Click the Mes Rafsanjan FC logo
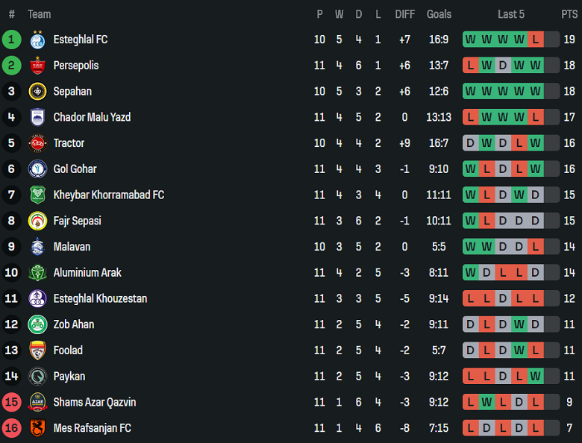 point(37,428)
